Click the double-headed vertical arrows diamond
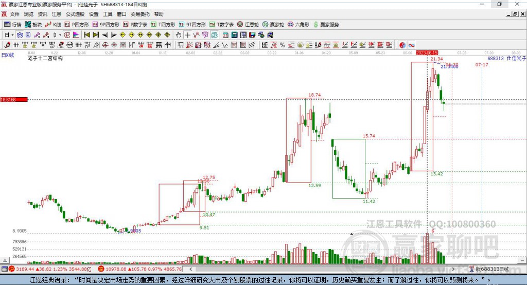The image size is (527, 285). coord(167,35)
